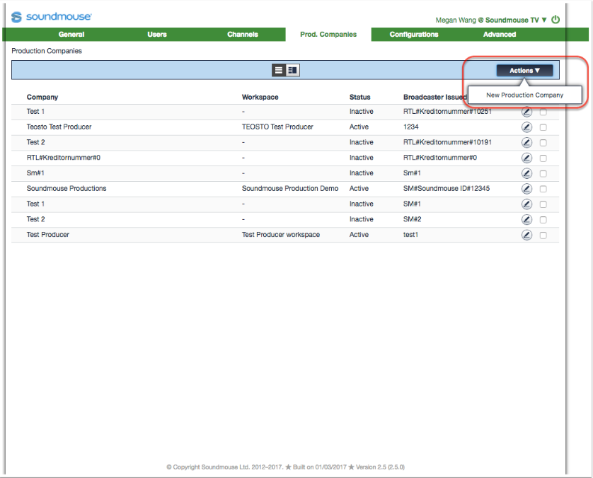This screenshot has height=478, width=593.
Task: Select the Prod. Companies tab
Action: pyautogui.click(x=328, y=35)
